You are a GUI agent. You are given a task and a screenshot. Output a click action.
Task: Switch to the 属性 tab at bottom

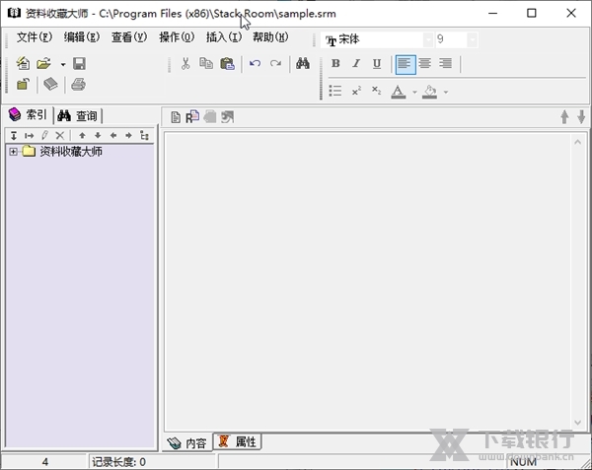click(238, 442)
